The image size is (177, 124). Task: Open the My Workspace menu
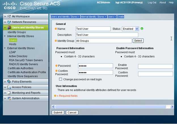coord(26,17)
